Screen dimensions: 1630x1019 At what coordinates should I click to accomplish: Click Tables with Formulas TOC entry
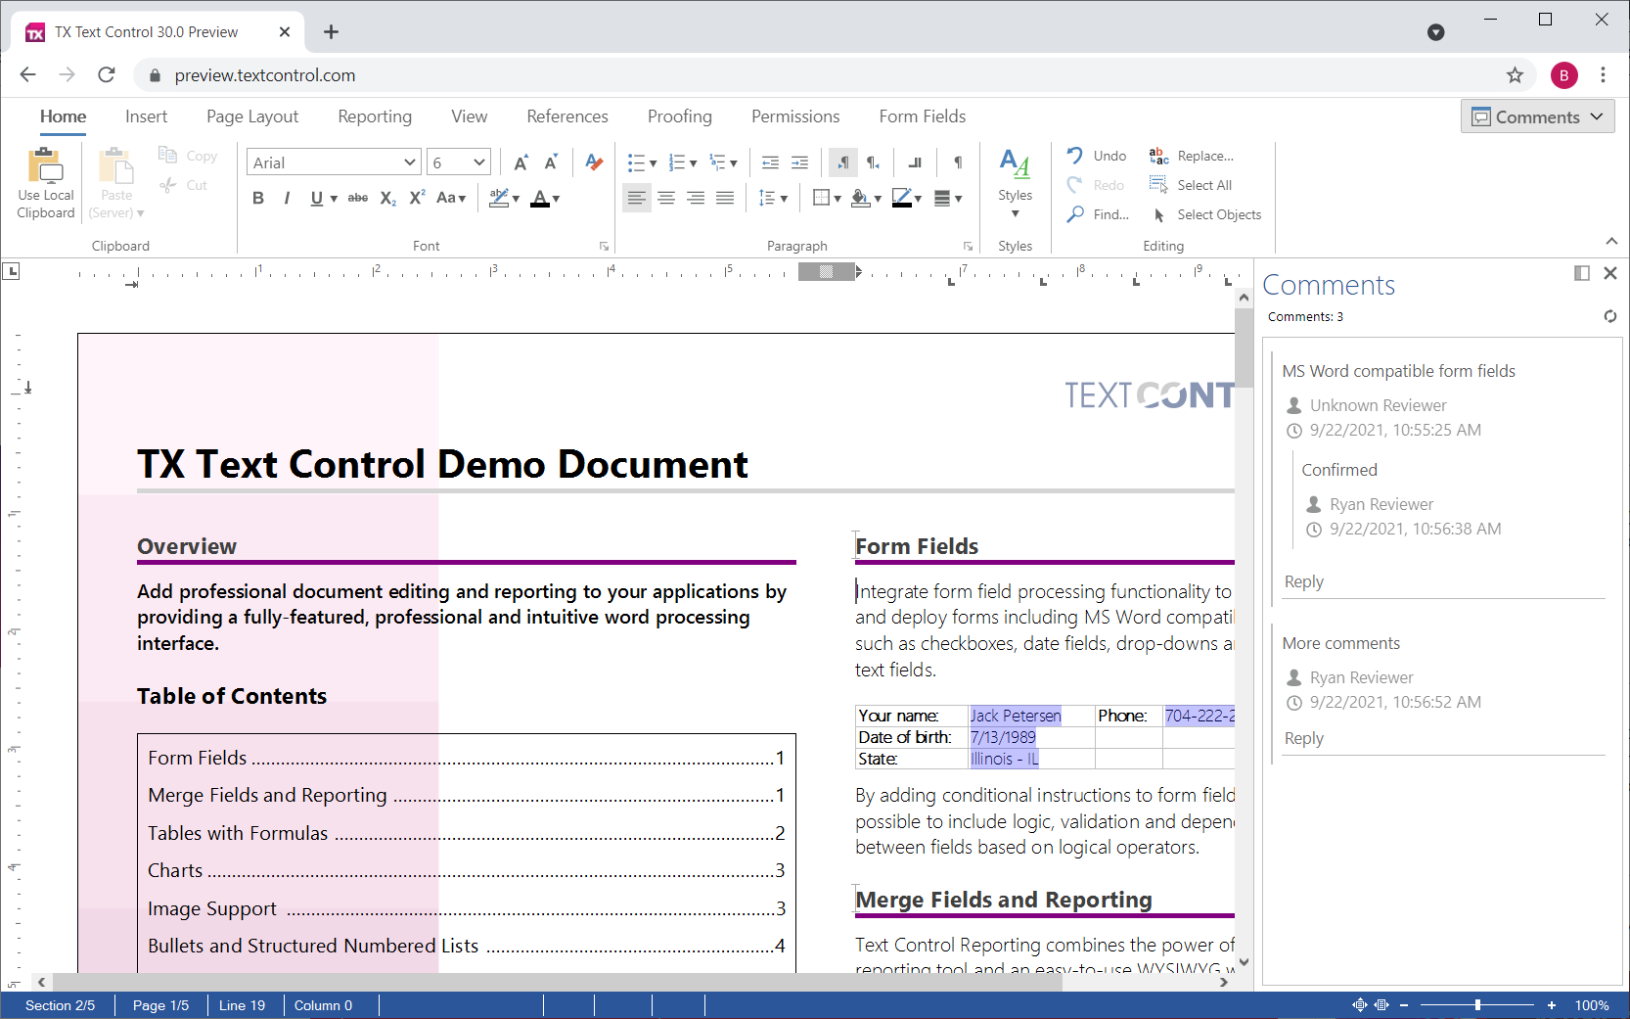point(466,833)
